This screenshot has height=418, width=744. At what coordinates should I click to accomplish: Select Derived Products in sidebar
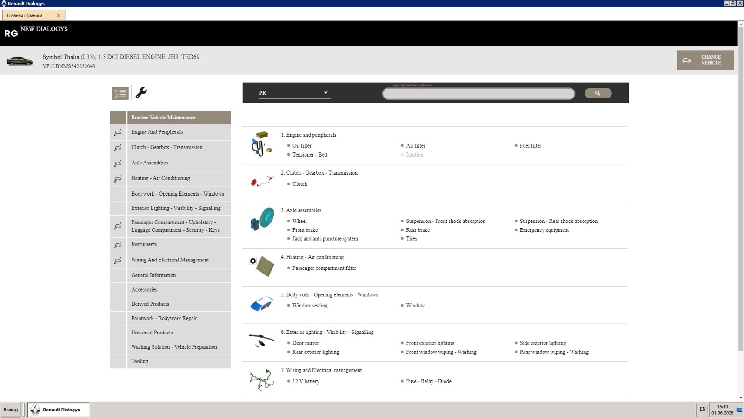pos(179,304)
